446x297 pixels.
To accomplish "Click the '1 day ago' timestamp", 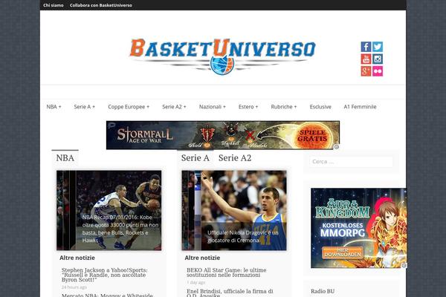I will tap(195, 282).
